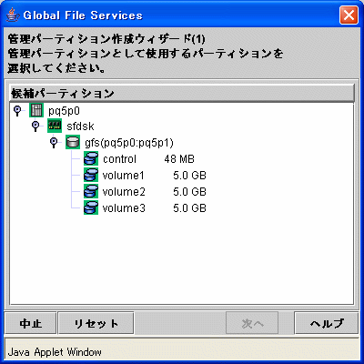Open help with the ヘルプ button
Image resolution: width=364 pixels, height=364 pixels.
point(327,323)
